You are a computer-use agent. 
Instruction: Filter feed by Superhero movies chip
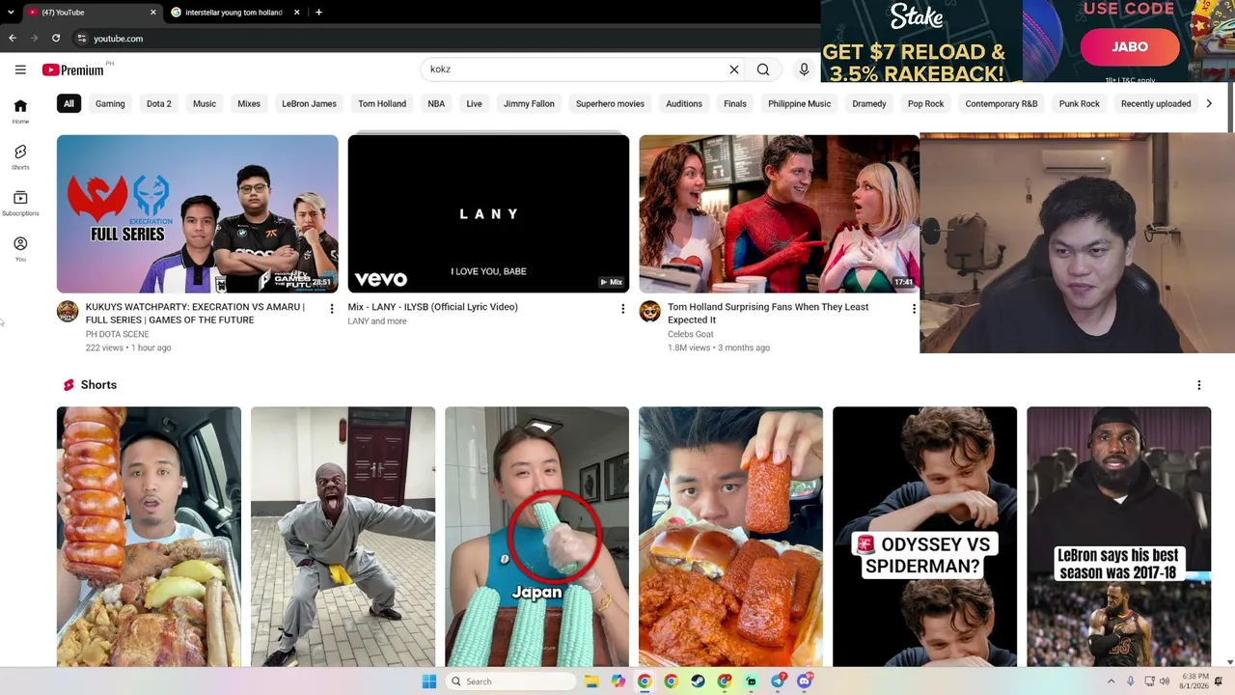coord(610,103)
